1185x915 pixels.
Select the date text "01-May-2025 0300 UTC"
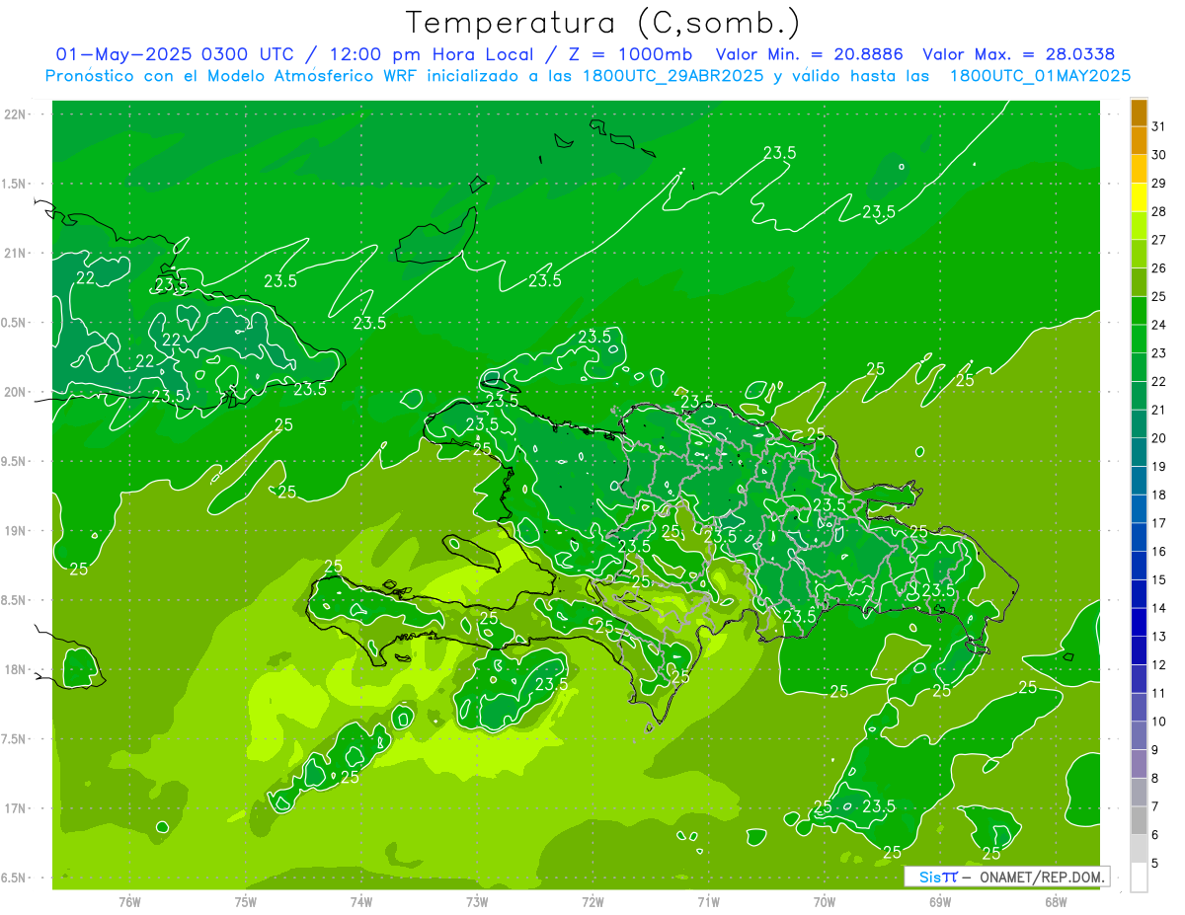pyautogui.click(x=174, y=54)
